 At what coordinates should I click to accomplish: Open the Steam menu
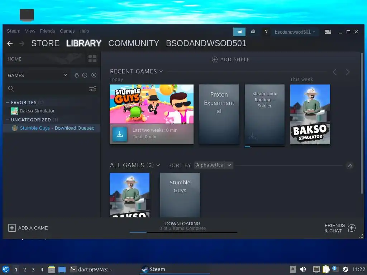coord(14,31)
